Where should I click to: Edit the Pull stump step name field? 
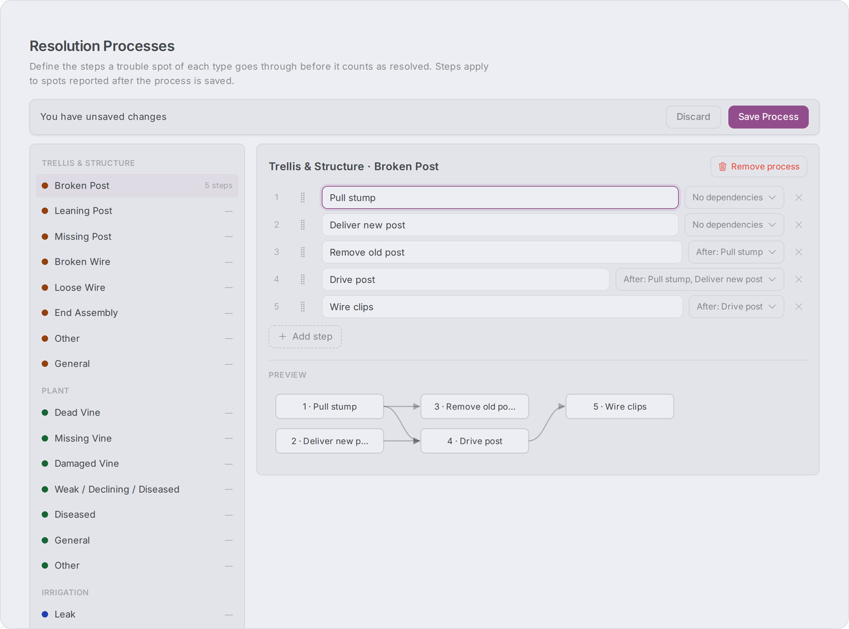point(500,197)
